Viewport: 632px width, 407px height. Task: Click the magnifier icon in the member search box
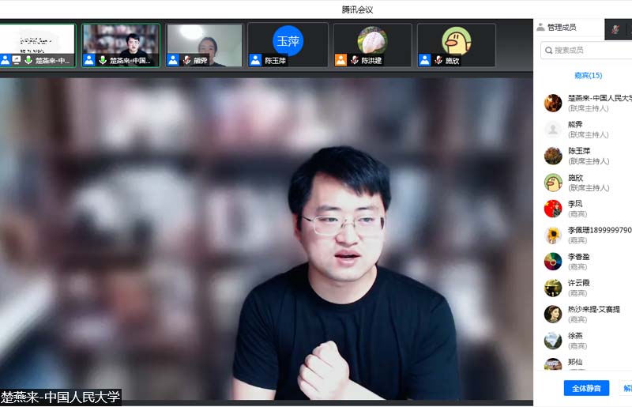[547, 51]
